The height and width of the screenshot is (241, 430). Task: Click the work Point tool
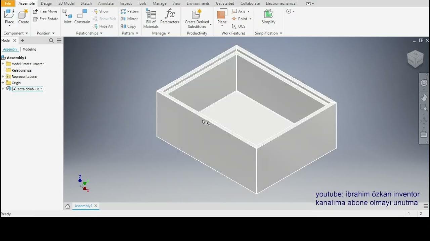tap(240, 19)
